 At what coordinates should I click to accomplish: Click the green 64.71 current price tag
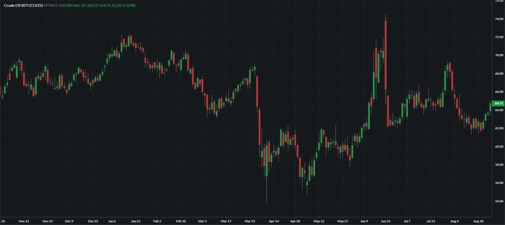(499, 103)
